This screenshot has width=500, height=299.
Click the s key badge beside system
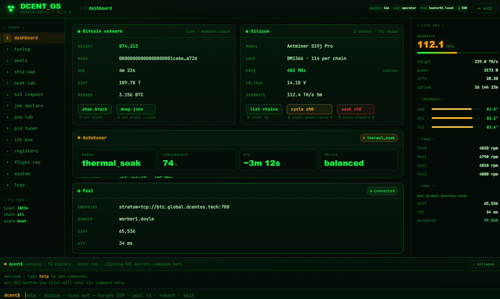click(x=7, y=174)
